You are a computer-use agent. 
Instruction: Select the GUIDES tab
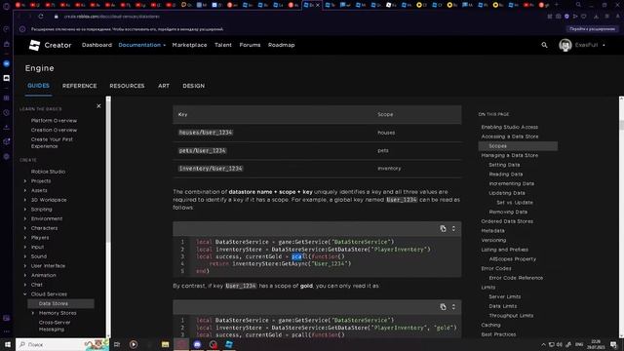(39, 86)
